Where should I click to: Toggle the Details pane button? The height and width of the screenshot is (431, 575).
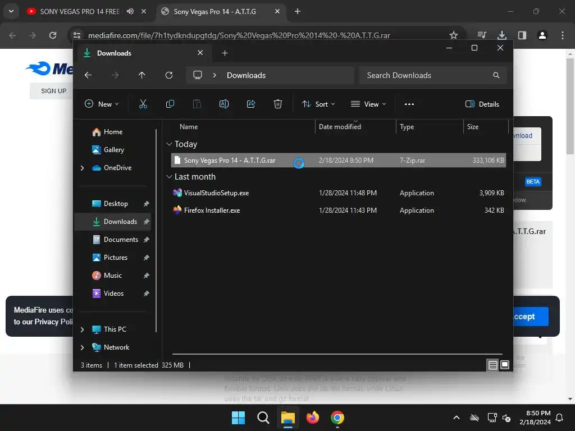tap(482, 104)
